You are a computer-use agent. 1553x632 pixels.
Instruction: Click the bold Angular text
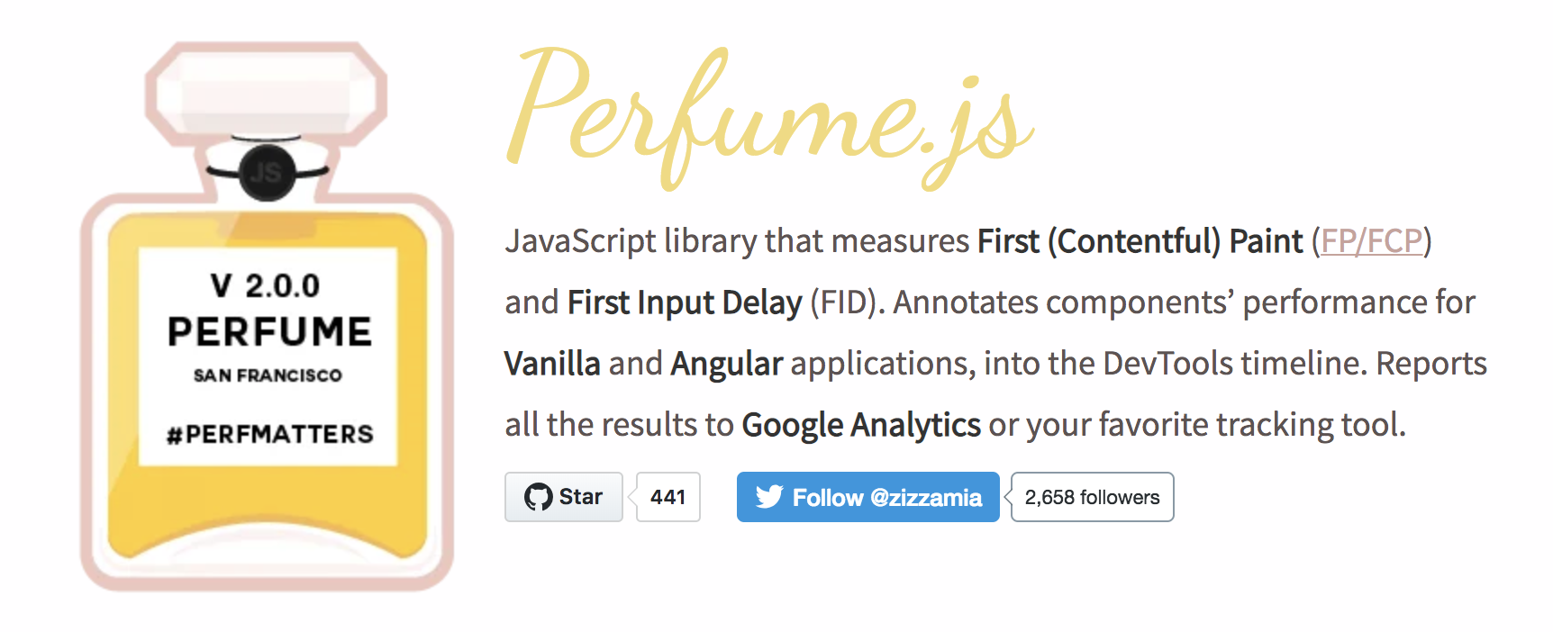pyautogui.click(x=726, y=364)
